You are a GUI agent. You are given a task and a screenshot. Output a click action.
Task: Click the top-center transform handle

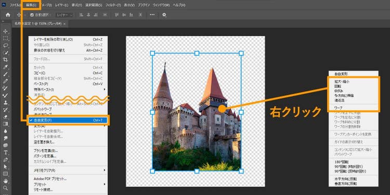[x=197, y=53]
